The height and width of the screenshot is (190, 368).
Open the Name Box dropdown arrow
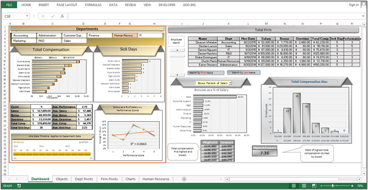coord(27,16)
